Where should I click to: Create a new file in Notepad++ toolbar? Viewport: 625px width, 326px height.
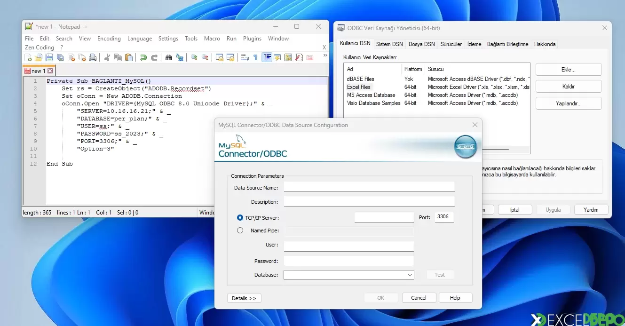tap(28, 58)
